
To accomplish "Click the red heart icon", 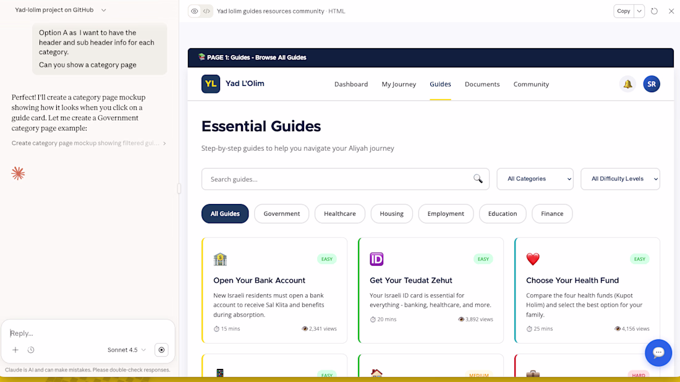I will tap(533, 259).
